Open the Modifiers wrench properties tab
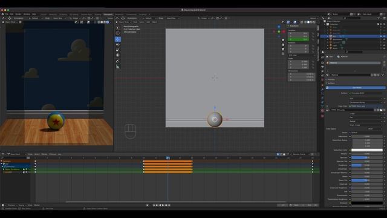The height and width of the screenshot is (218, 387). click(322, 90)
